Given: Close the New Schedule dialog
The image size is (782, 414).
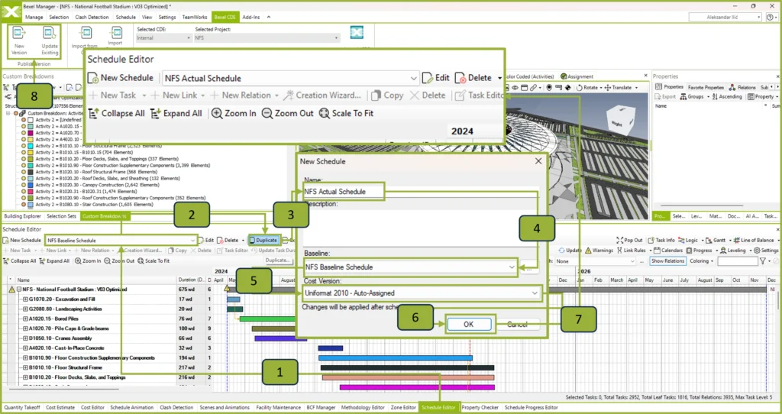Looking at the screenshot, I should [538, 161].
